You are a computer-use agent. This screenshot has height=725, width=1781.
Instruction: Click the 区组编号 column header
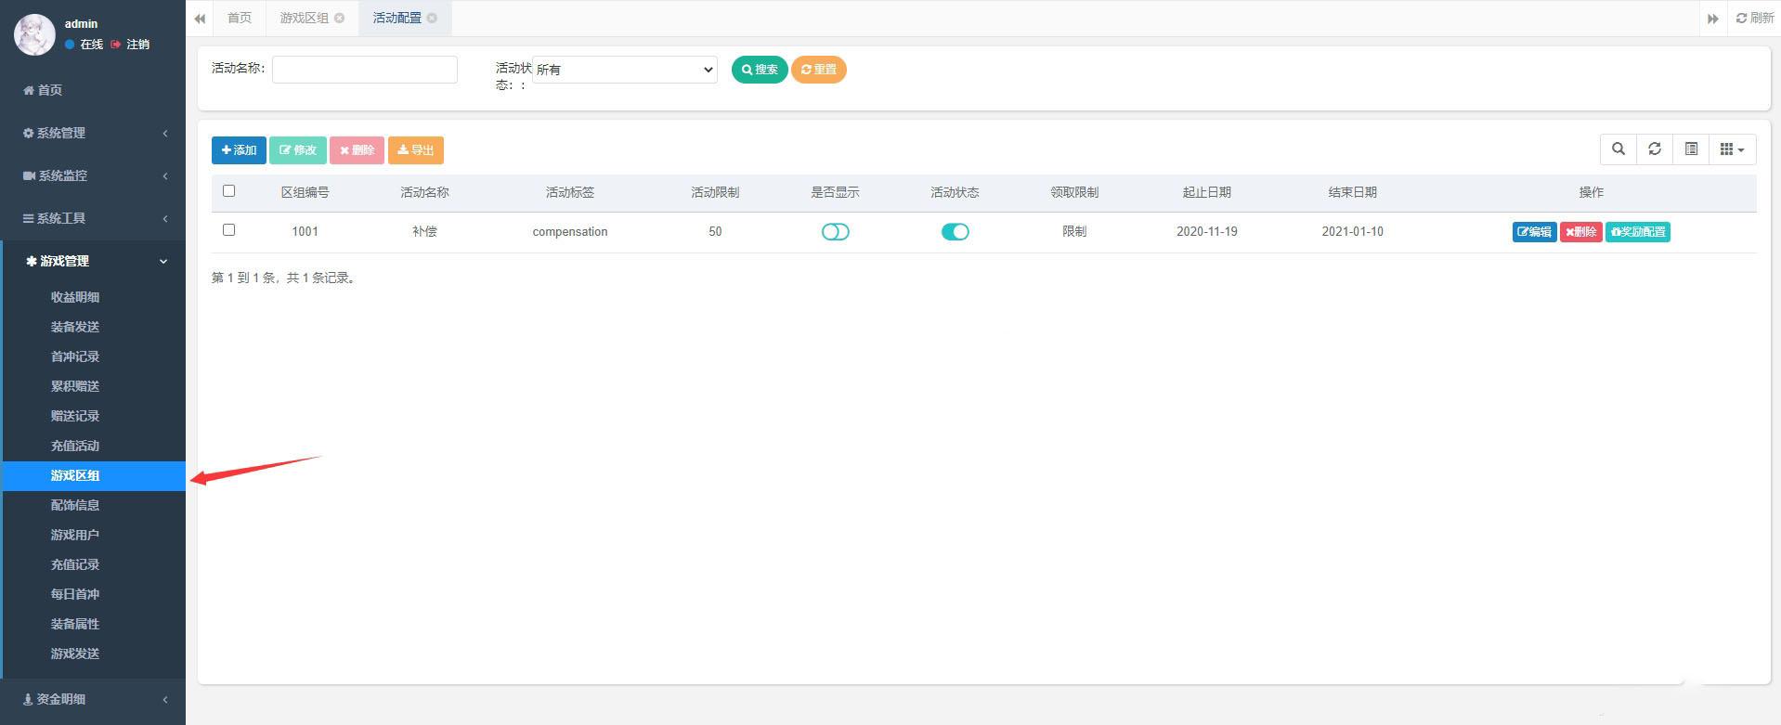(x=305, y=192)
